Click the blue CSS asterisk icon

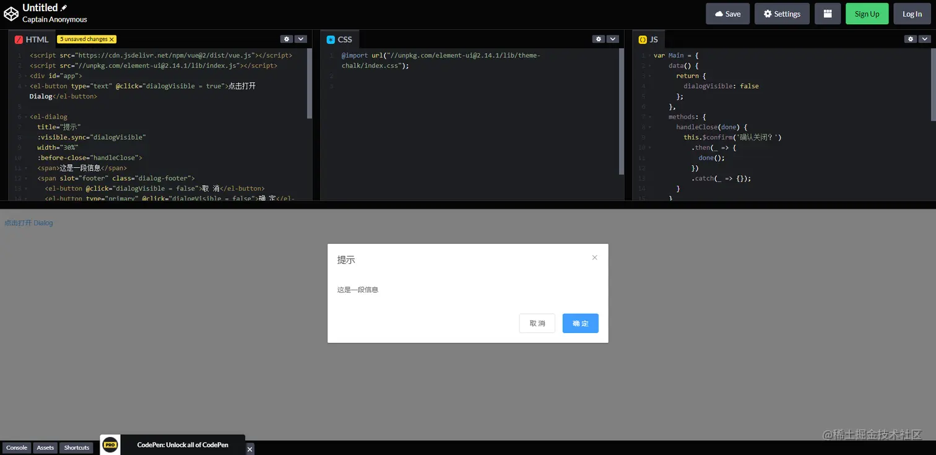pyautogui.click(x=331, y=40)
